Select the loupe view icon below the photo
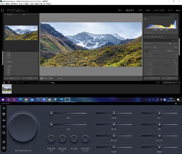 tap(42, 78)
